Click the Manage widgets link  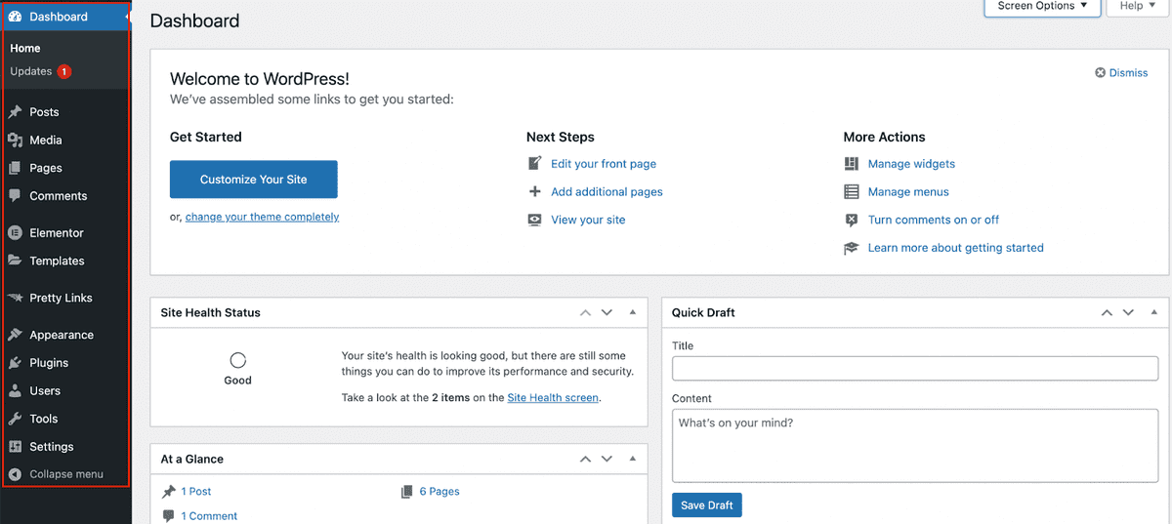tap(911, 164)
